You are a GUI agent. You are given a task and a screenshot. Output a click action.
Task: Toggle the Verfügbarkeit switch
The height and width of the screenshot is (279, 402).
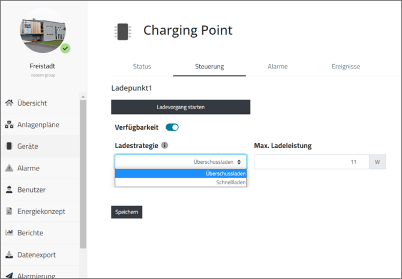(x=172, y=127)
